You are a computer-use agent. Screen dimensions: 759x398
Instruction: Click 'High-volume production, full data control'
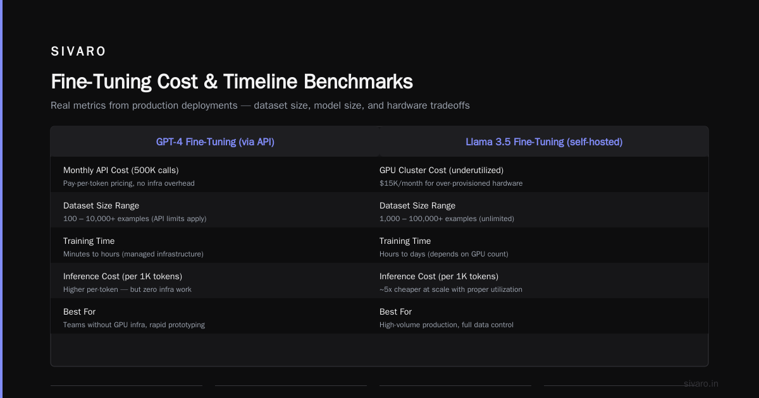(x=447, y=325)
